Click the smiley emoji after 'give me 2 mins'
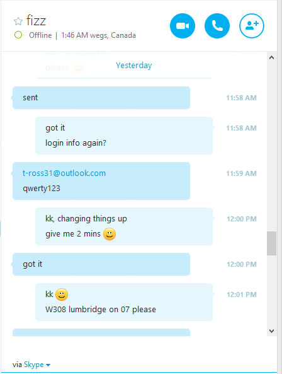The width and height of the screenshot is (282, 374). (110, 234)
